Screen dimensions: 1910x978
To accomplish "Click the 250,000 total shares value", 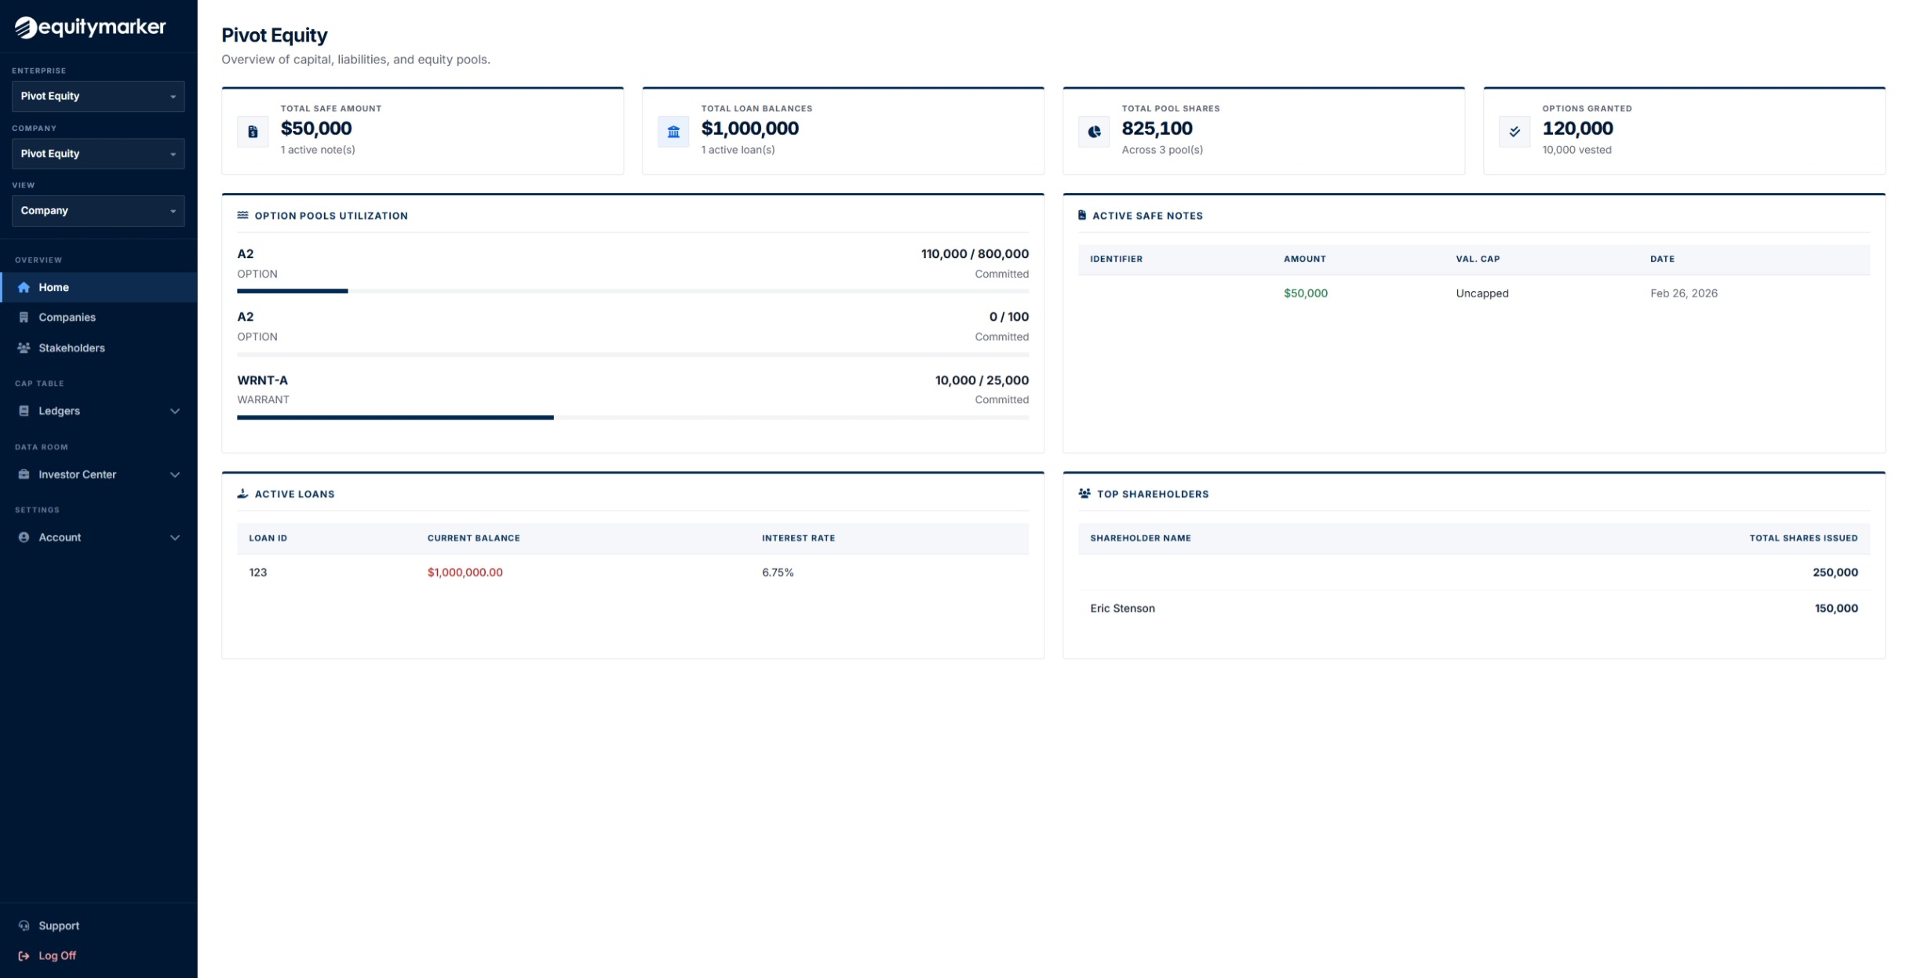I will coord(1835,573).
